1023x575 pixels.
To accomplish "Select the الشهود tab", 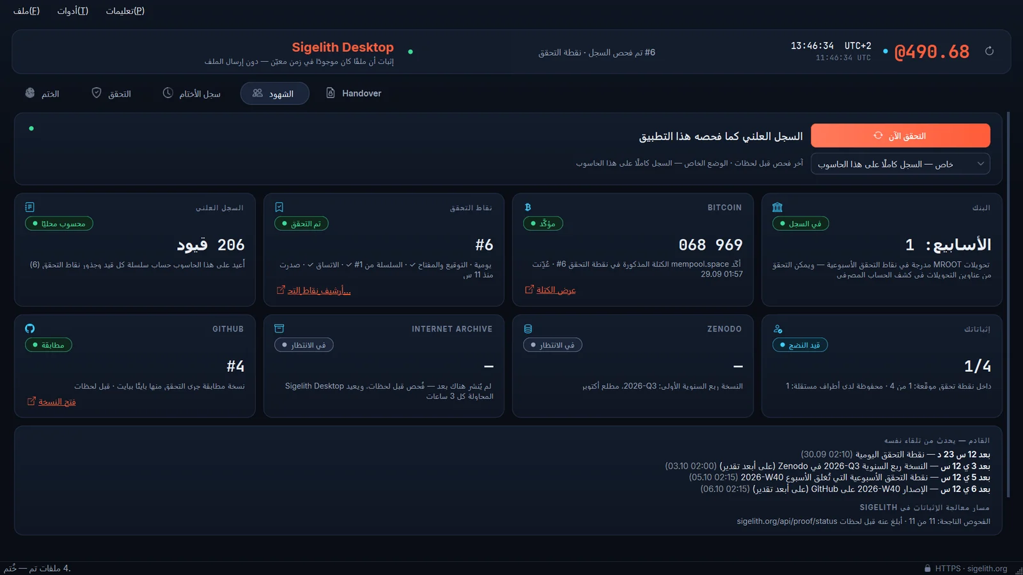I will pyautogui.click(x=274, y=93).
